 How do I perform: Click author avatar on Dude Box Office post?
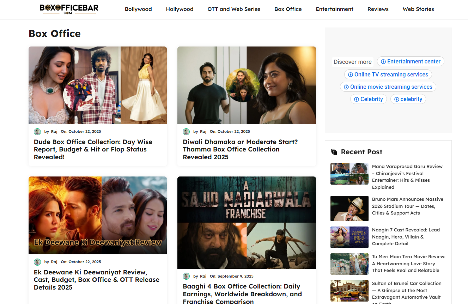coord(37,132)
